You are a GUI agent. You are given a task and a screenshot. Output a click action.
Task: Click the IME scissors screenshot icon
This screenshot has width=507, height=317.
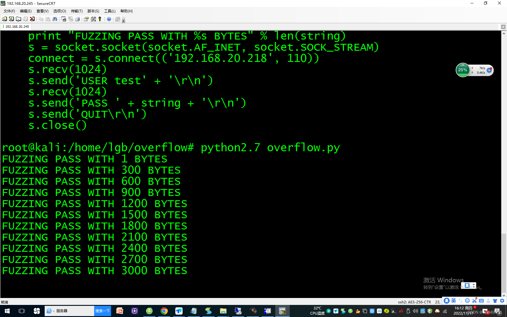(474, 301)
